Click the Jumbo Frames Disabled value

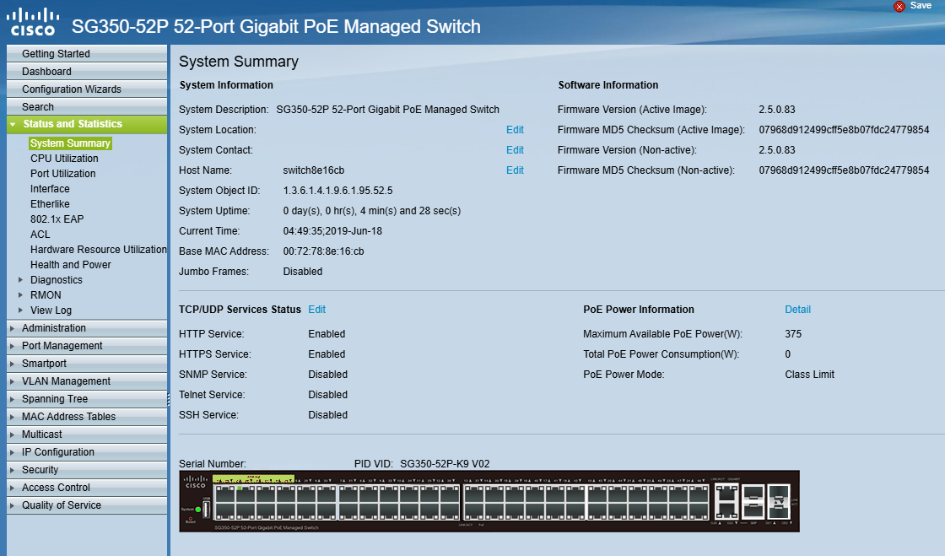pyautogui.click(x=303, y=272)
